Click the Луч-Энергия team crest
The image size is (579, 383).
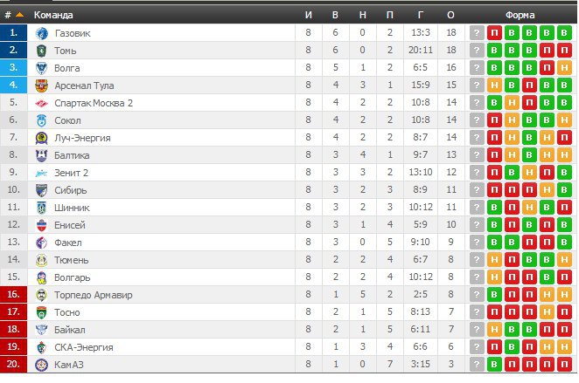[41, 138]
